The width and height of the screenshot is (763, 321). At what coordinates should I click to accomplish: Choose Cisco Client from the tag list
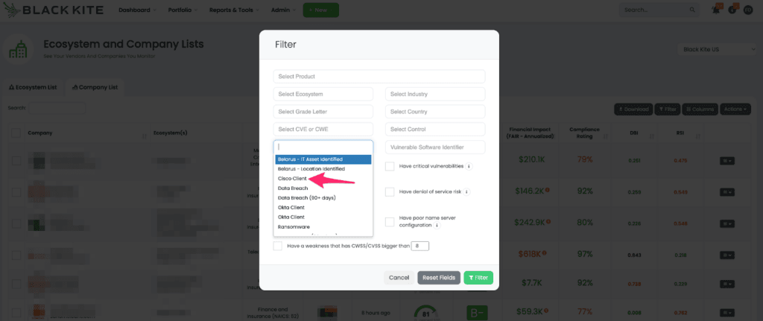click(291, 179)
